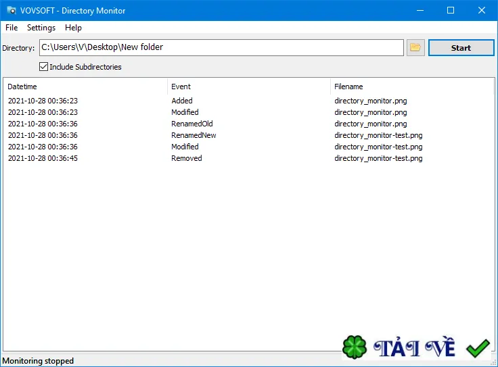Select the '2021-10-28 00:36:45' datetime cell
This screenshot has height=367, width=498.
coord(43,158)
